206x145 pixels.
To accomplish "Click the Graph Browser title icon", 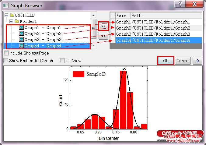I will tap(6, 6).
